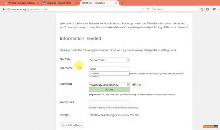Hide the password with Hide button
Screen dimensions: 220x130
(137, 85)
